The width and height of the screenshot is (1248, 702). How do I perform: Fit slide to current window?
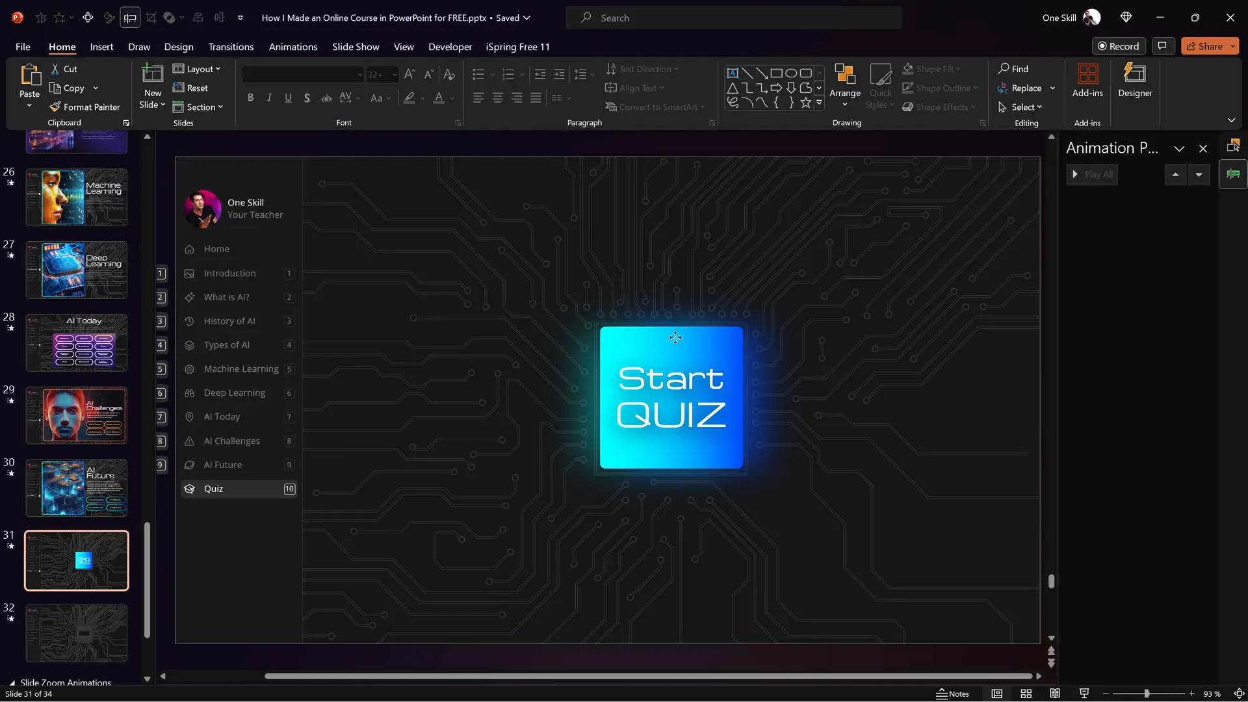[1239, 694]
